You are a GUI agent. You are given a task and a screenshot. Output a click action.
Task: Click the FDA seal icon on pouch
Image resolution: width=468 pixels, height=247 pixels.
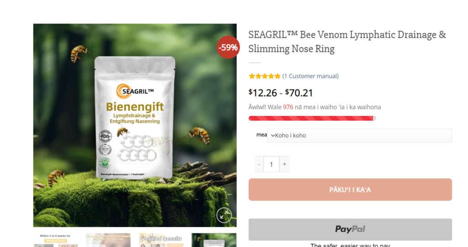[106, 136]
